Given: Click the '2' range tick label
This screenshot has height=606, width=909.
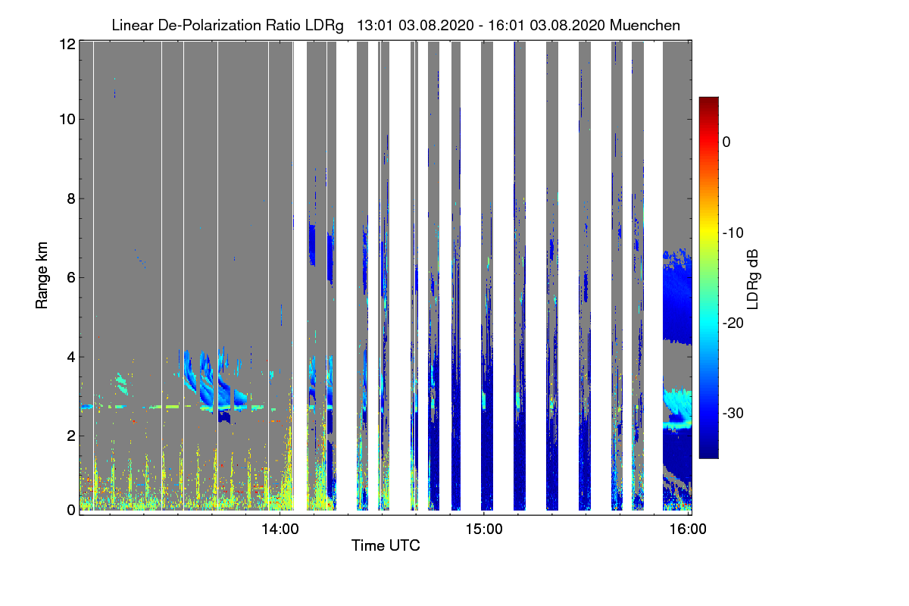Looking at the screenshot, I should point(70,435).
